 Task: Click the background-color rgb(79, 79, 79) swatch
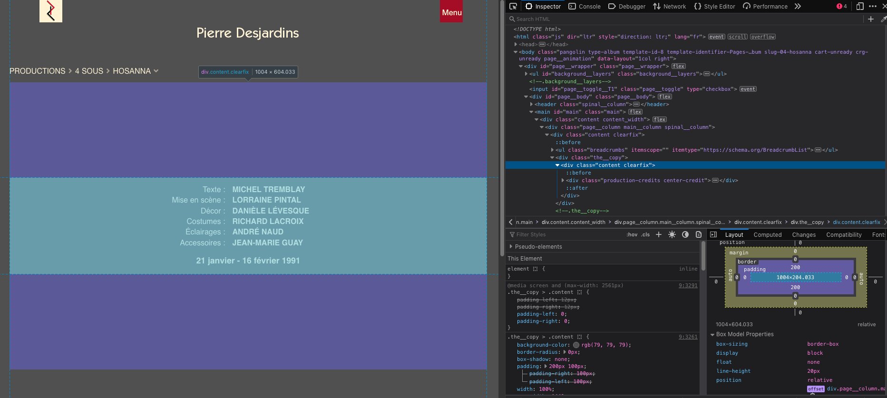point(576,345)
